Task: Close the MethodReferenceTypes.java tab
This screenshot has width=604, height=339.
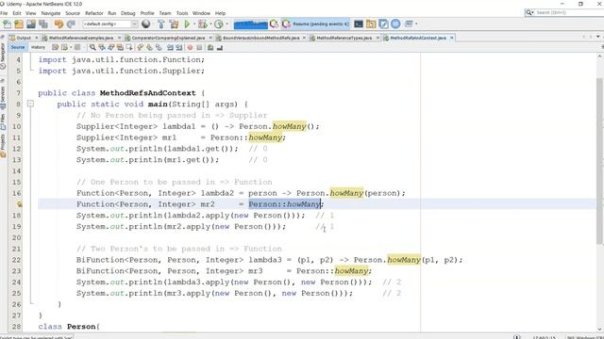Action: tap(377, 38)
